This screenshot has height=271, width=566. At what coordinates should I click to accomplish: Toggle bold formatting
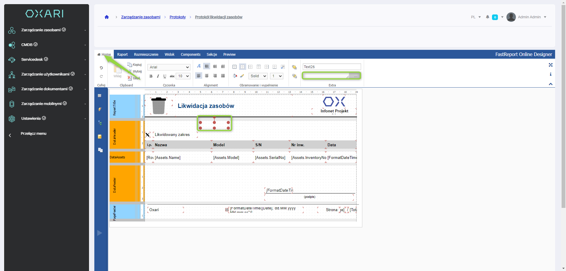pyautogui.click(x=151, y=76)
